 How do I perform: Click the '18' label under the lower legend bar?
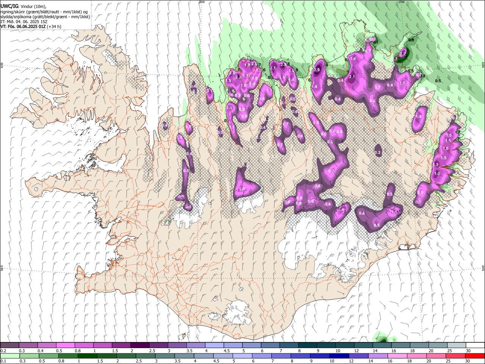[x=409, y=361]
